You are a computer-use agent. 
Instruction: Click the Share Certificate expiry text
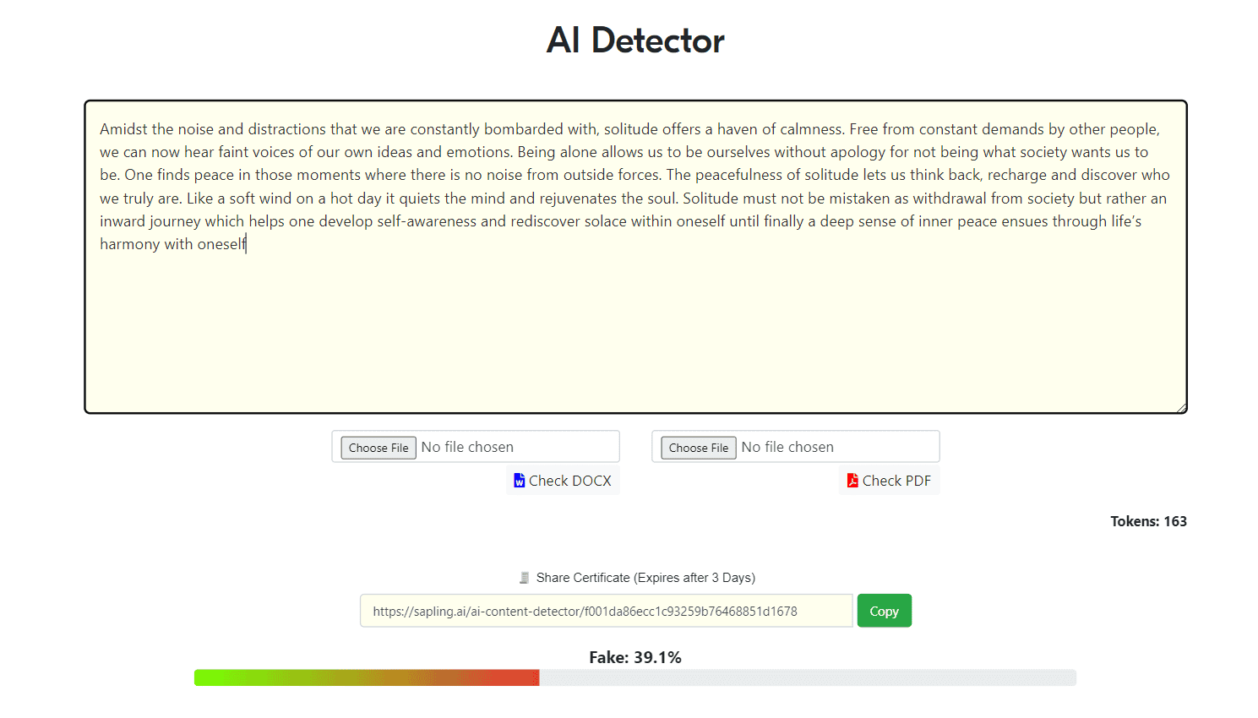pyautogui.click(x=645, y=578)
